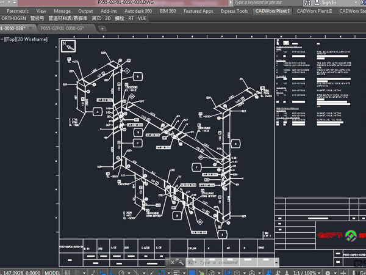Open the Isometric Drafting plane dropdown

point(144,273)
